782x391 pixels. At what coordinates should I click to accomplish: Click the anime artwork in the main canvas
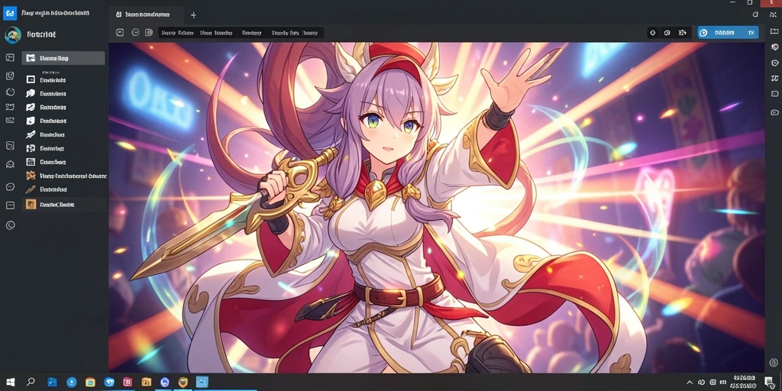(437, 208)
